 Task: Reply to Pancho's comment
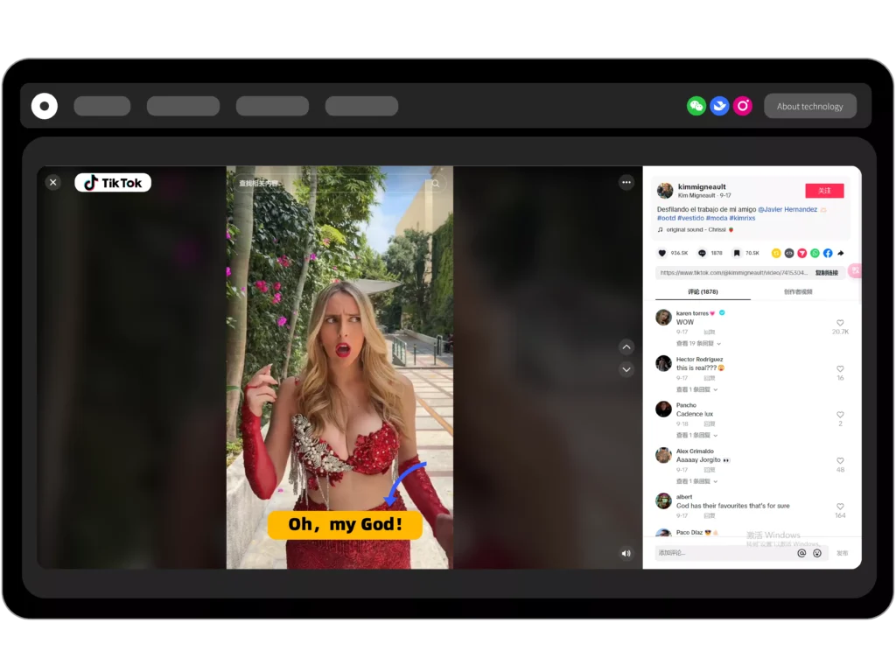(709, 424)
